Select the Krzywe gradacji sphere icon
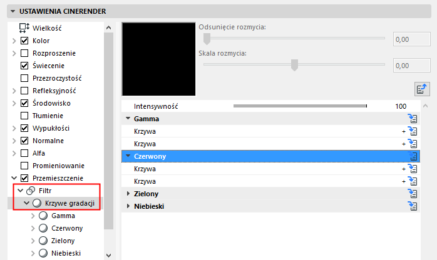Viewport: 437px width, 260px height. [37, 203]
